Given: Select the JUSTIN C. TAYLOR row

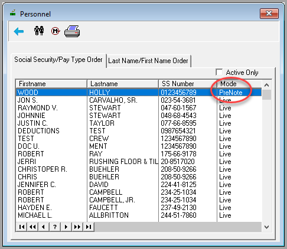Looking at the screenshot, I should pyautogui.click(x=139, y=123).
